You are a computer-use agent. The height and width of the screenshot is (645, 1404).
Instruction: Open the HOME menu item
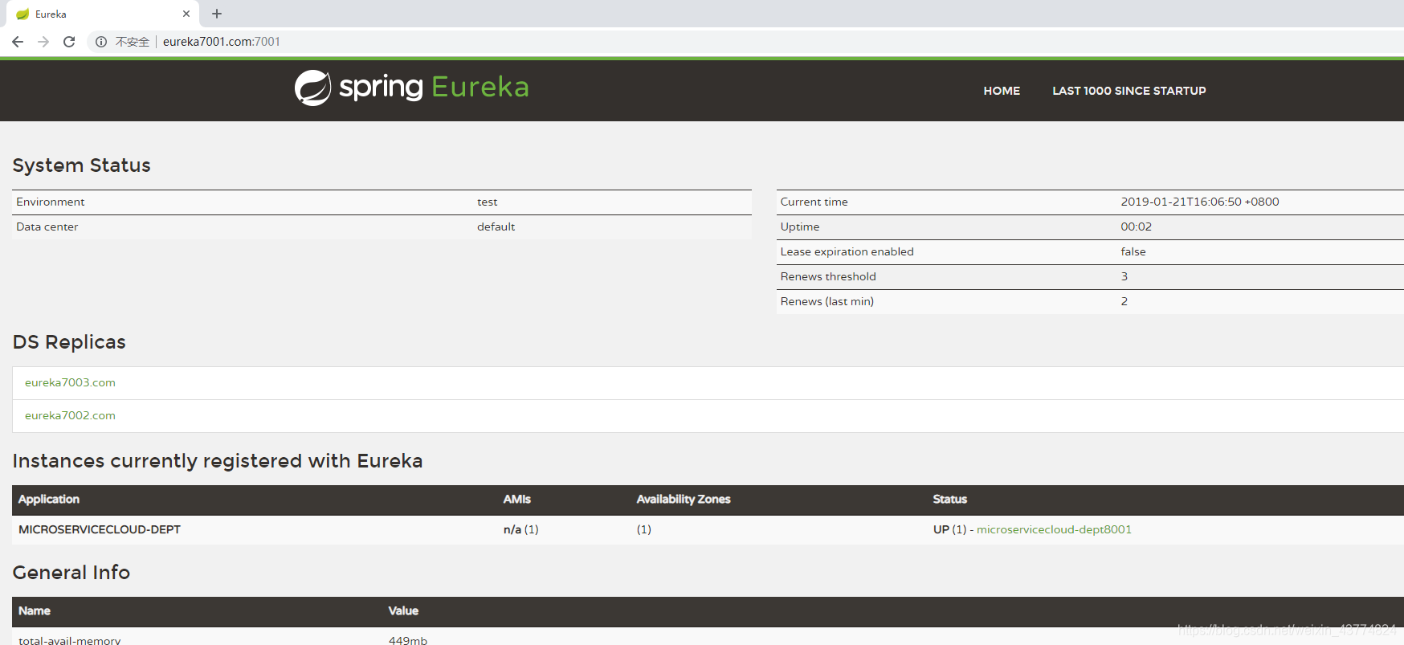1002,91
